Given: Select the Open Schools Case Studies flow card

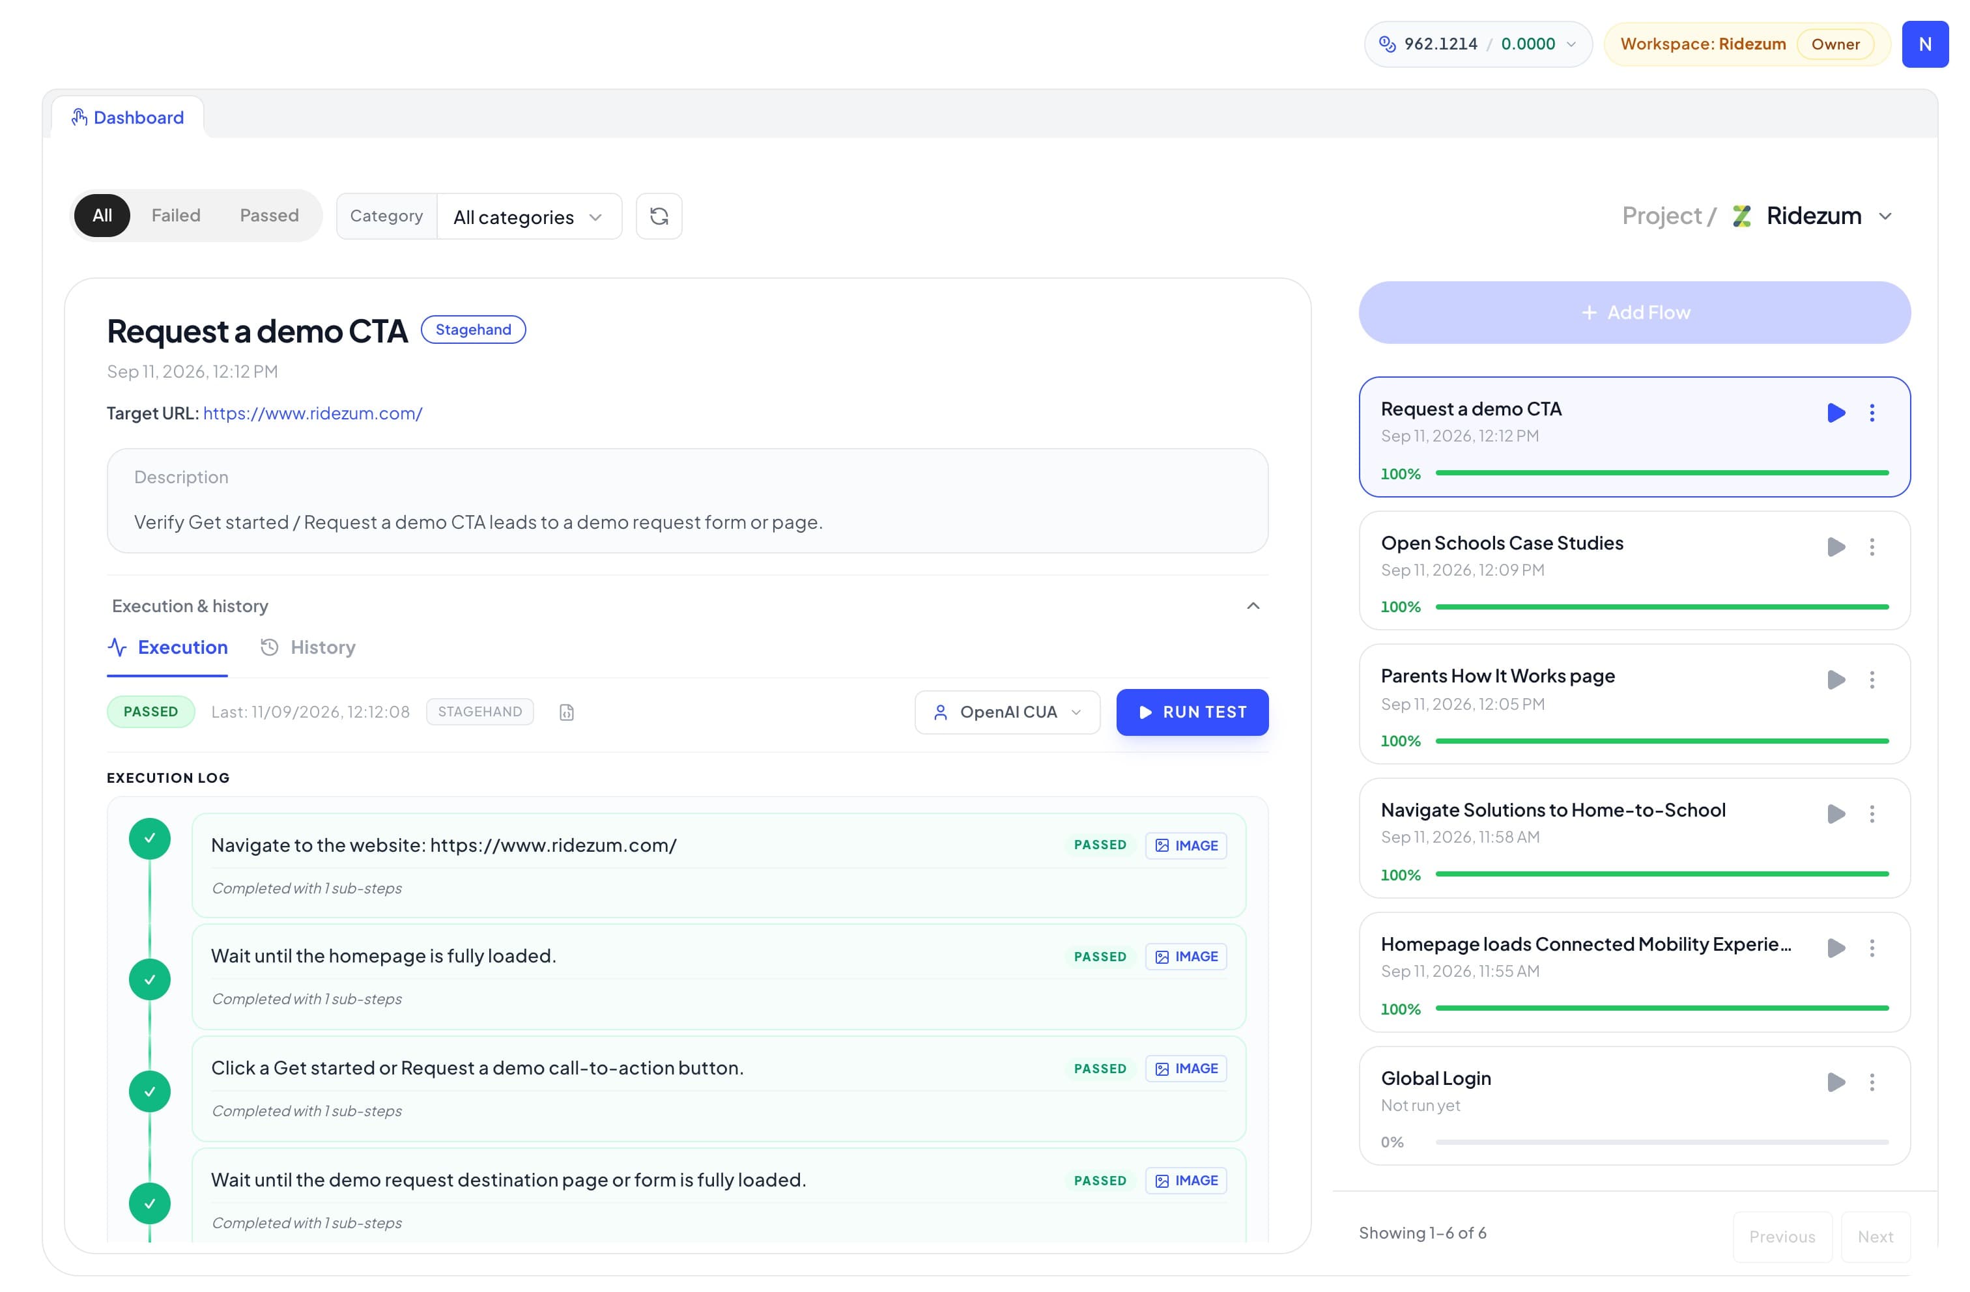Looking at the screenshot, I should tap(1634, 570).
